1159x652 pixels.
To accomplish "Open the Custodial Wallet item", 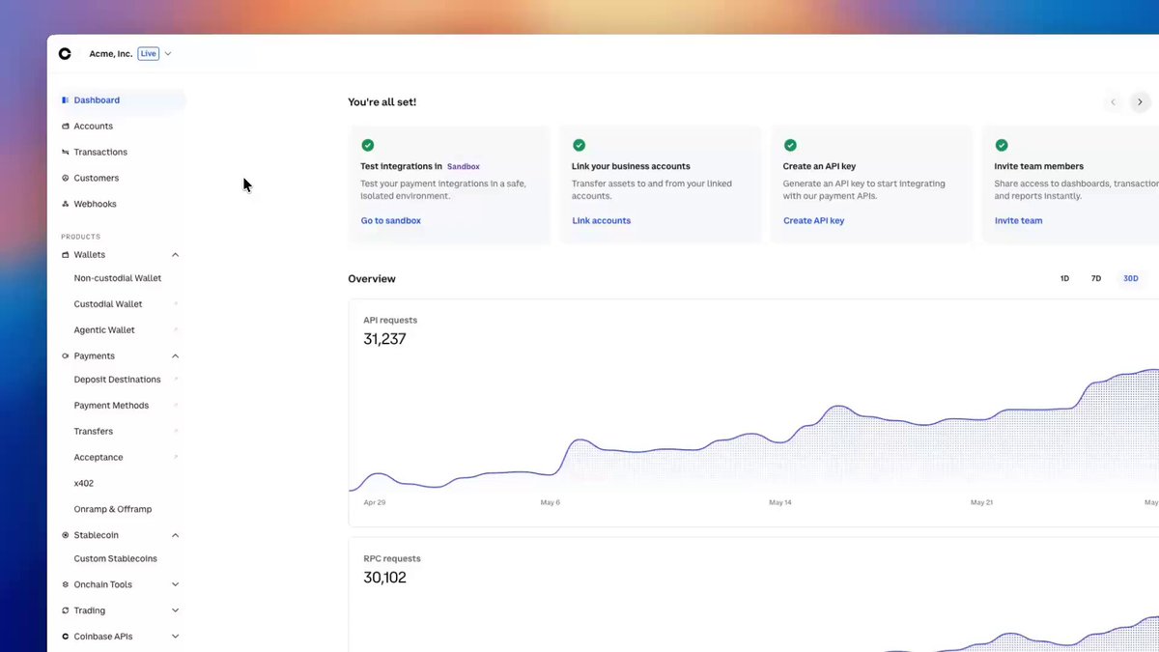I will point(108,304).
